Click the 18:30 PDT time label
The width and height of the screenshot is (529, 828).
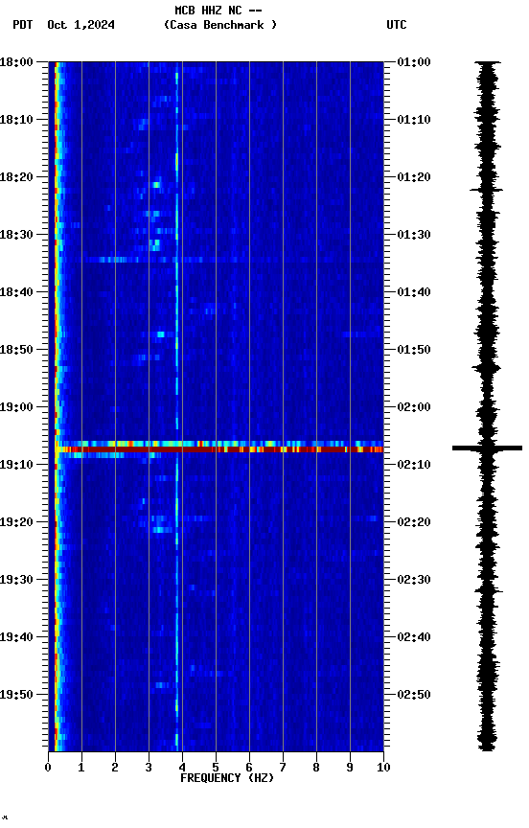(x=16, y=235)
